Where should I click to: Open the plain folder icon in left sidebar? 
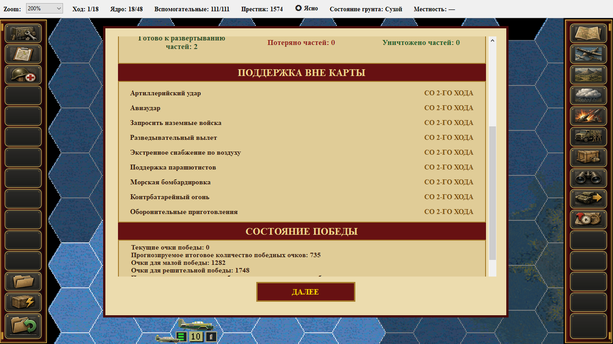click(23, 281)
